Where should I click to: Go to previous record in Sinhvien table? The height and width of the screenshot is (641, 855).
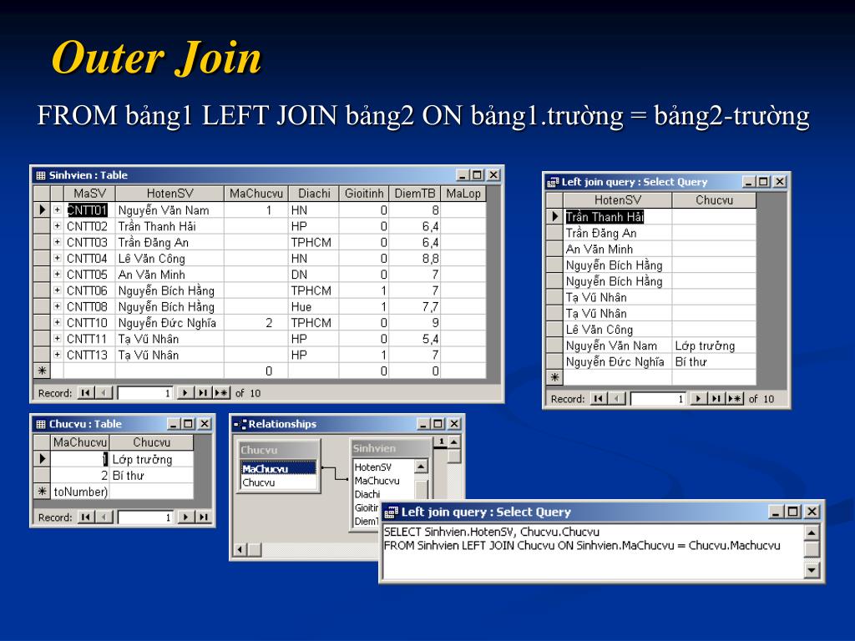(x=104, y=392)
